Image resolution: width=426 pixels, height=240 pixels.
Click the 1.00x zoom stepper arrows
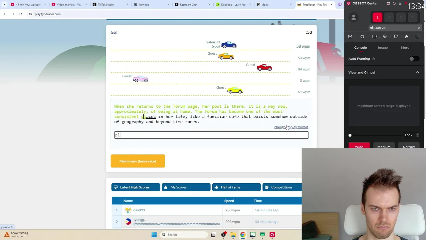pyautogui.click(x=418, y=135)
